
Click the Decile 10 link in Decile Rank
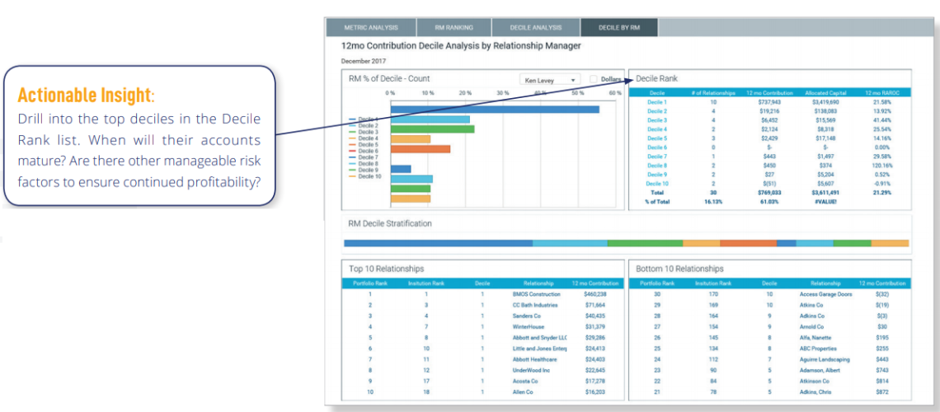pyautogui.click(x=657, y=184)
